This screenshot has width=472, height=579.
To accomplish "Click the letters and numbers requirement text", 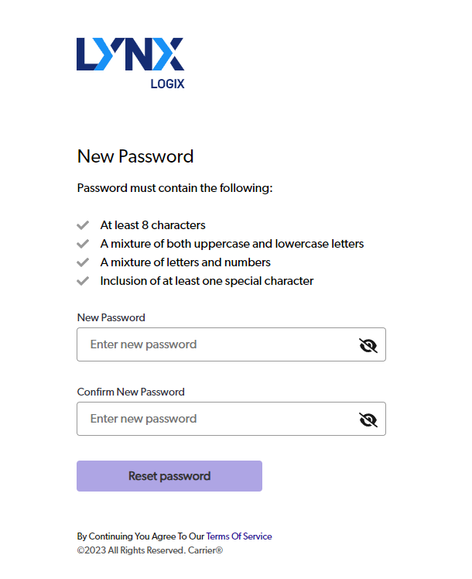I will click(185, 262).
